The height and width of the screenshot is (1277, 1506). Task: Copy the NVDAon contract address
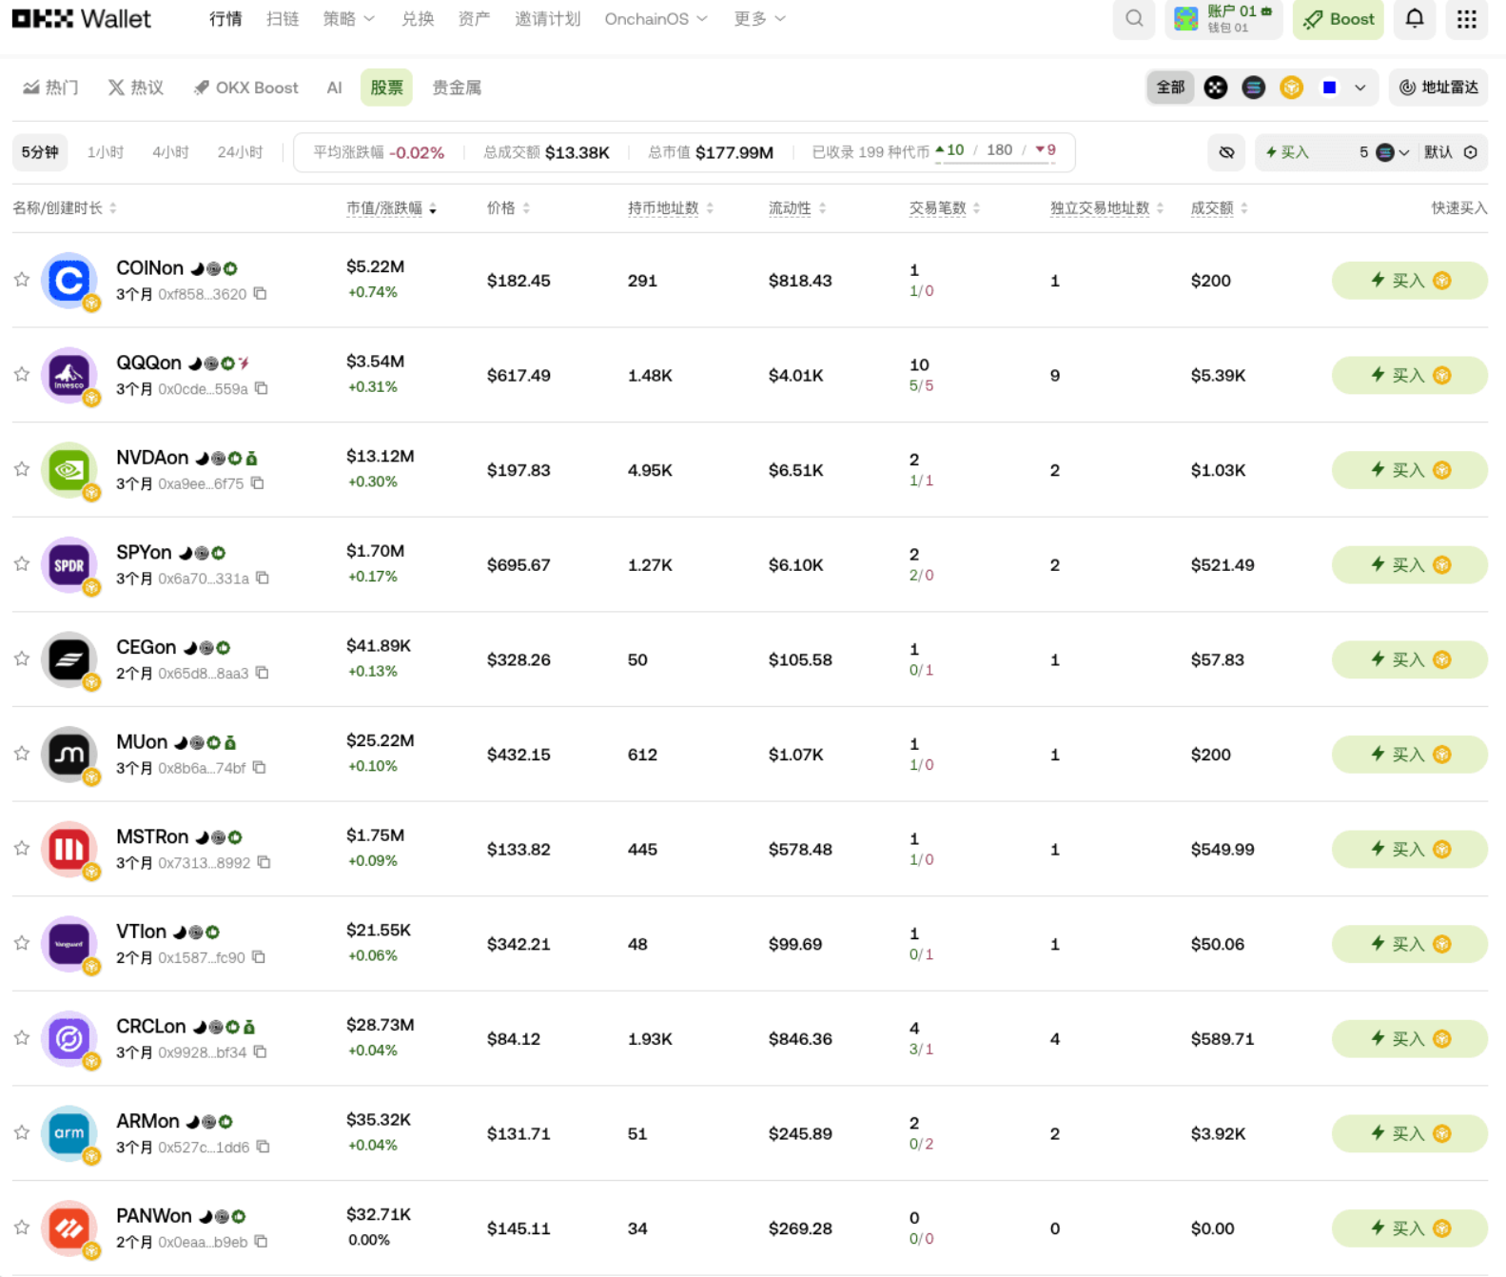click(x=257, y=483)
